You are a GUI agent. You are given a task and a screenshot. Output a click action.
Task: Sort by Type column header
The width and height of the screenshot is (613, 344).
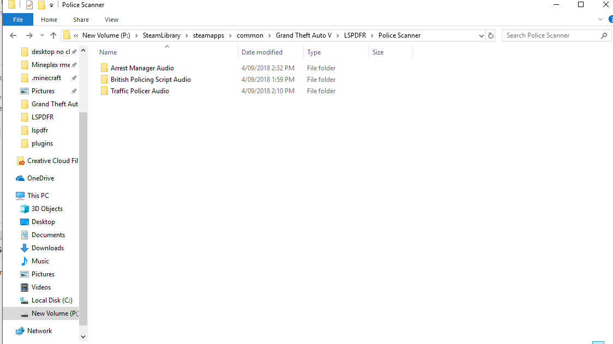coord(314,52)
